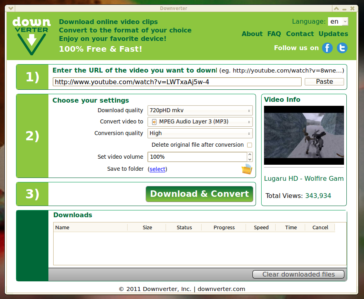This screenshot has height=299, width=364.
Task: Sort downloads by the Speed column
Action: point(261,227)
